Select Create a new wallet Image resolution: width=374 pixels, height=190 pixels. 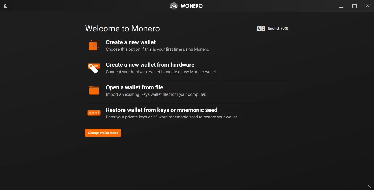pyautogui.click(x=131, y=42)
